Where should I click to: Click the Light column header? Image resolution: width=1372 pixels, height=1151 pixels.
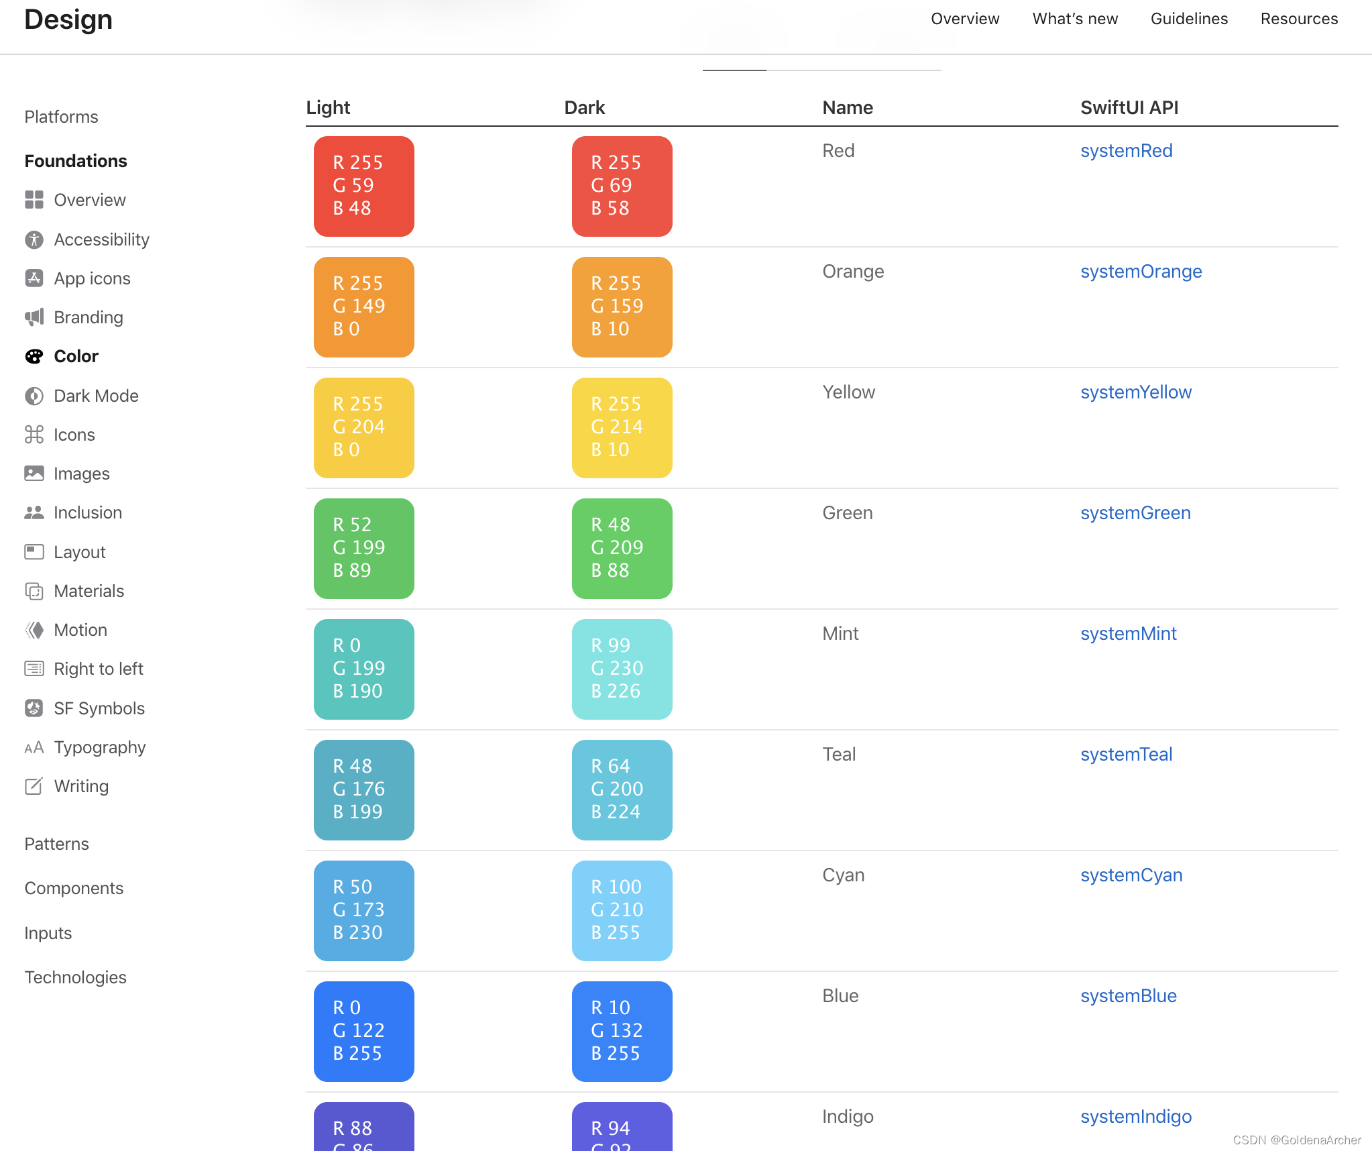tap(328, 107)
